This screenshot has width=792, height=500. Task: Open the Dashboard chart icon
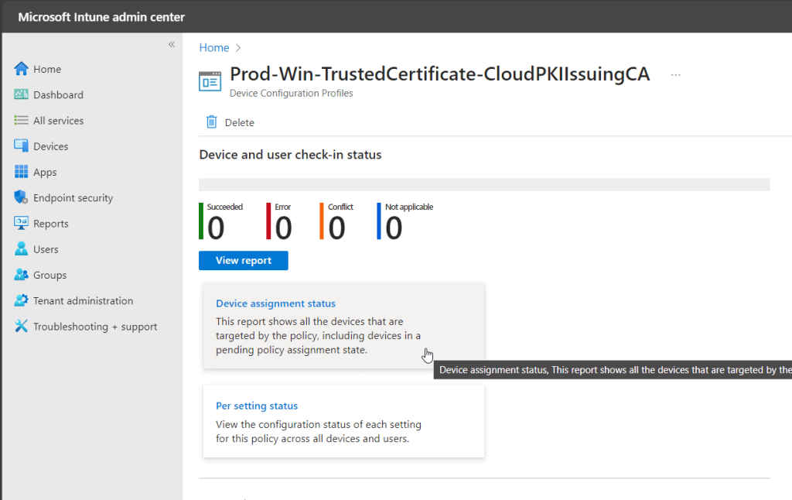tap(21, 94)
